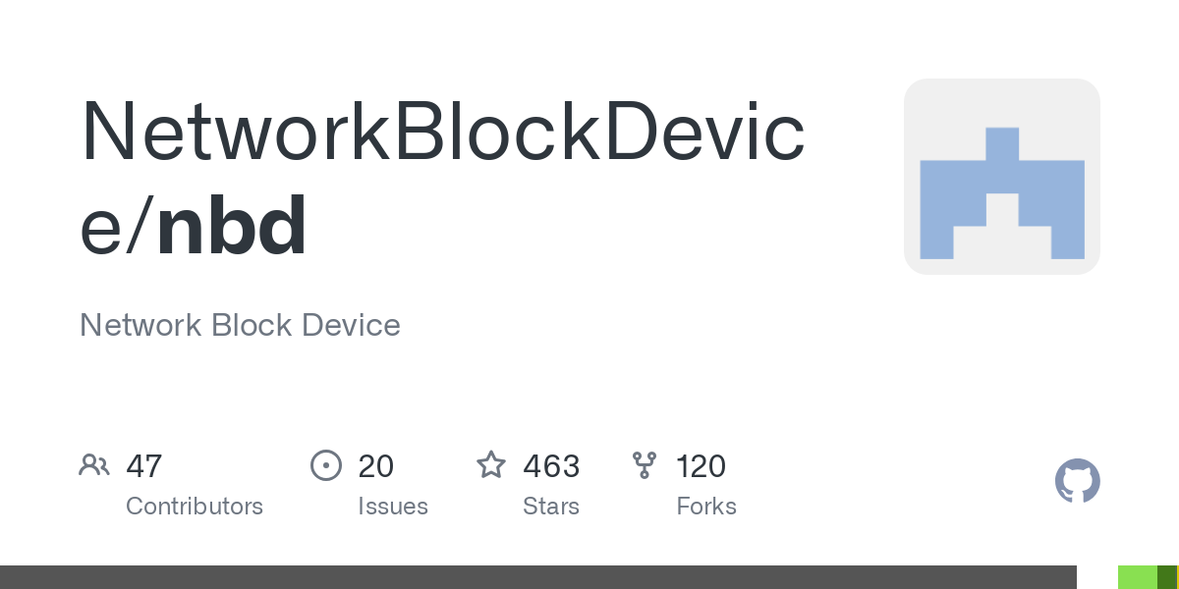Click the 20 issues count
1179x589 pixels.
click(x=375, y=465)
